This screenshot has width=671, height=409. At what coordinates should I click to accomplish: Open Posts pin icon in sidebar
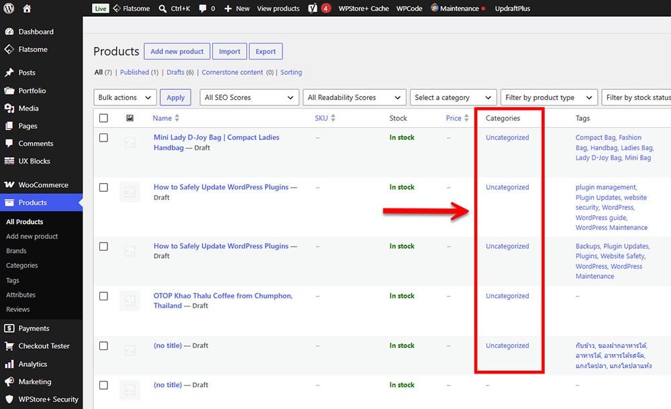click(x=9, y=72)
